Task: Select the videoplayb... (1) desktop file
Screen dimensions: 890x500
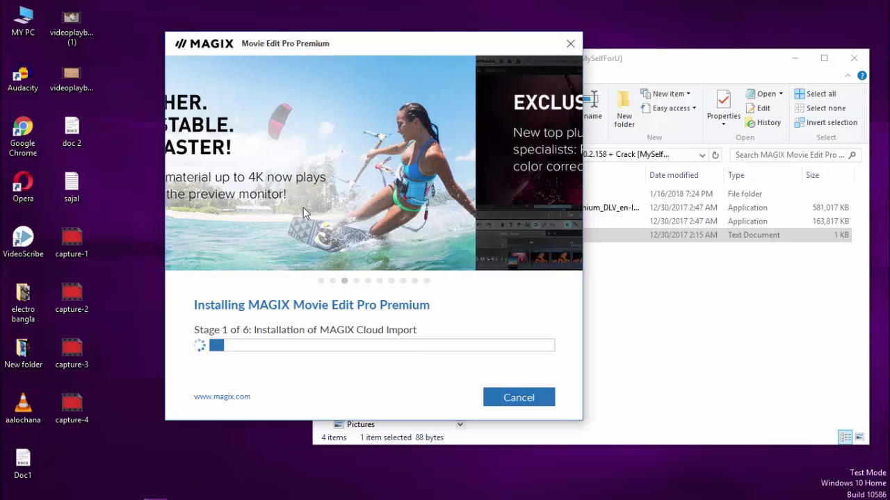Action: (72, 28)
